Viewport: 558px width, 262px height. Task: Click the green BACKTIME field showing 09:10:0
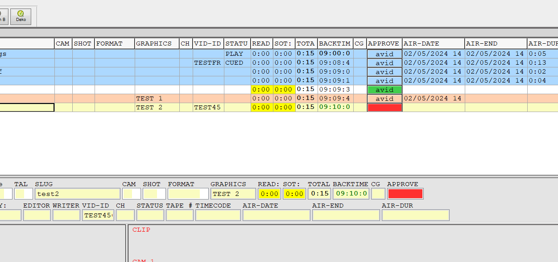pyautogui.click(x=351, y=194)
